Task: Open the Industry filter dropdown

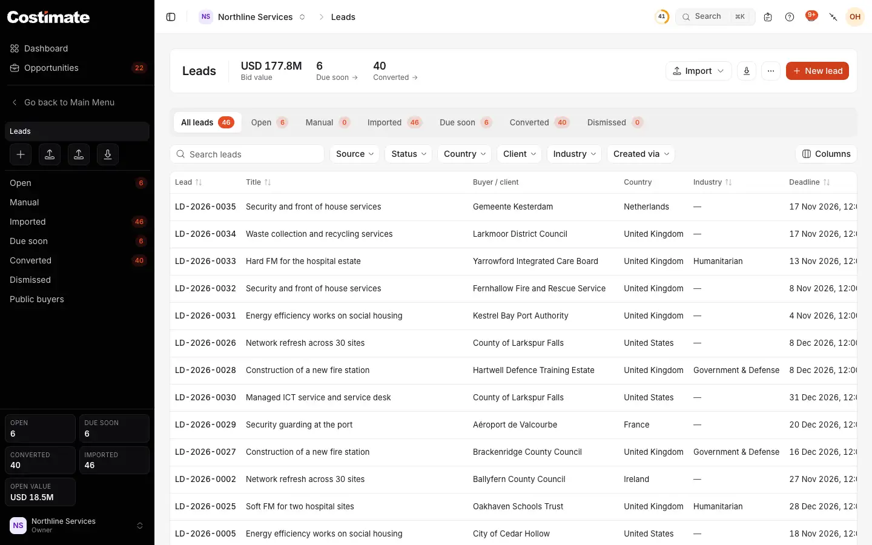Action: coord(574,154)
